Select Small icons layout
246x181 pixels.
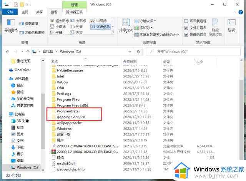click(58, 27)
